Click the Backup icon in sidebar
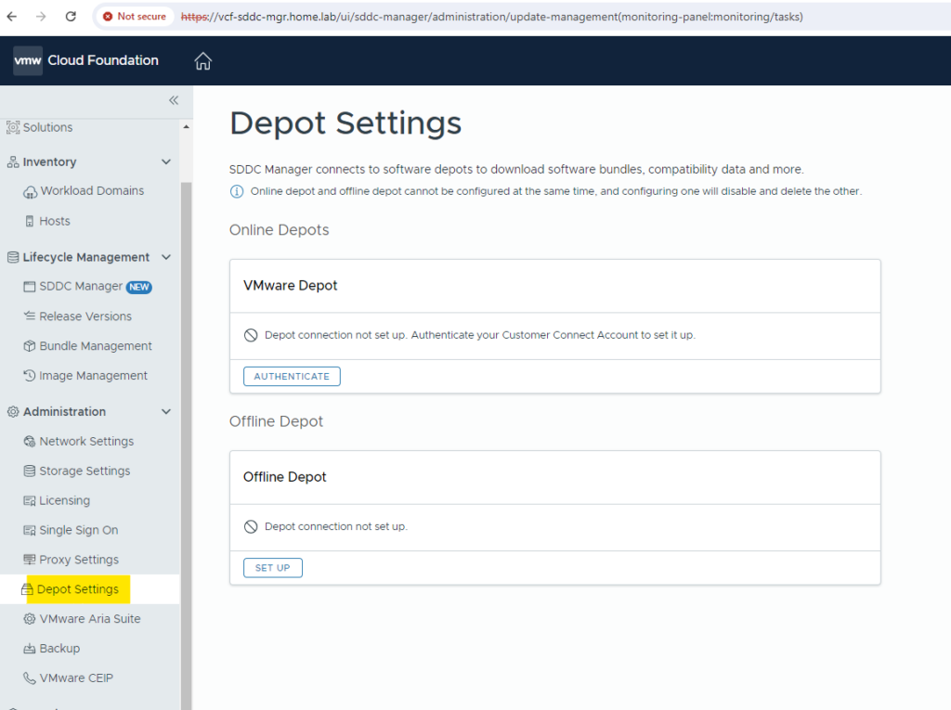Viewport: 951px width, 710px height. coord(29,649)
